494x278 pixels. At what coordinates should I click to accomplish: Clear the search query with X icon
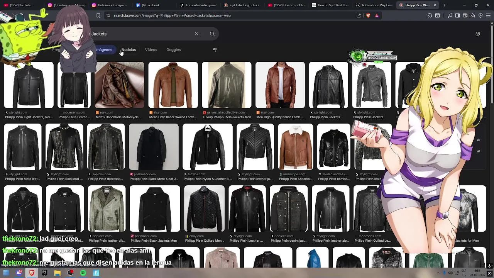tap(196, 34)
